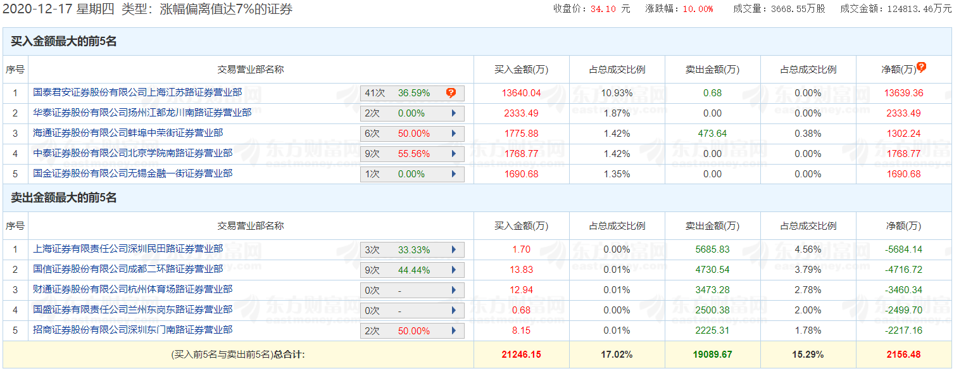Expand 国盛证券兰州东岗东路 row details arrow
The height and width of the screenshot is (371, 954).
click(453, 310)
